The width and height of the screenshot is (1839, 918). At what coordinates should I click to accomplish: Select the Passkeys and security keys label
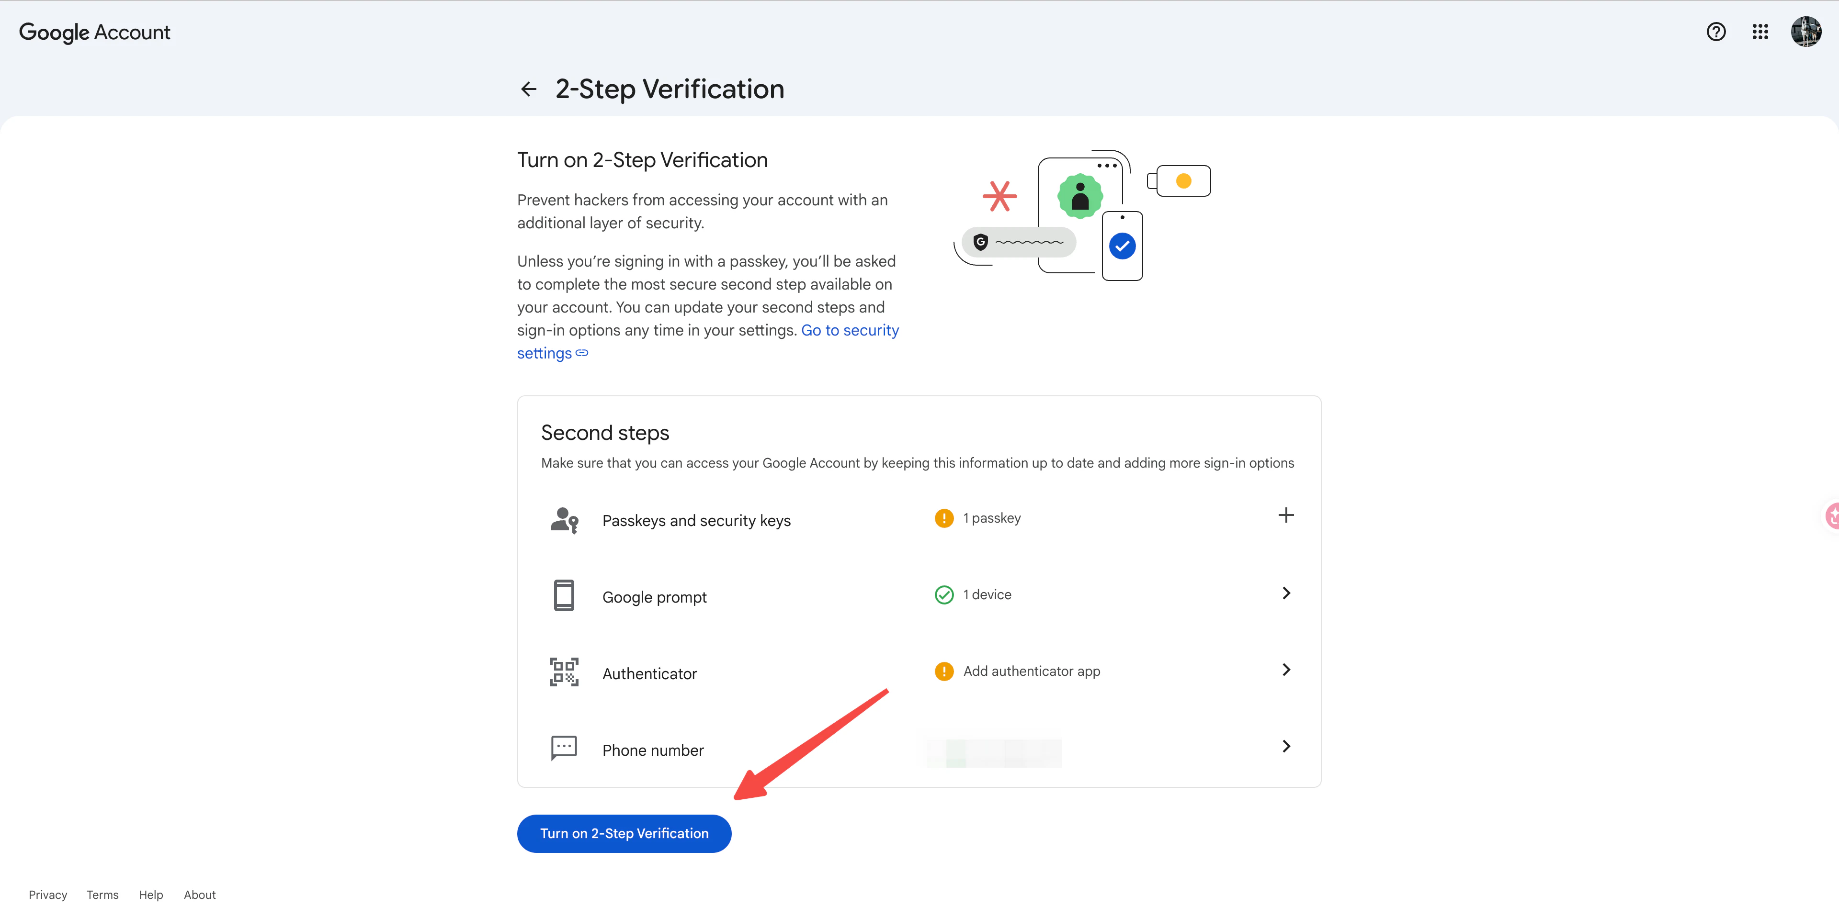696,521
